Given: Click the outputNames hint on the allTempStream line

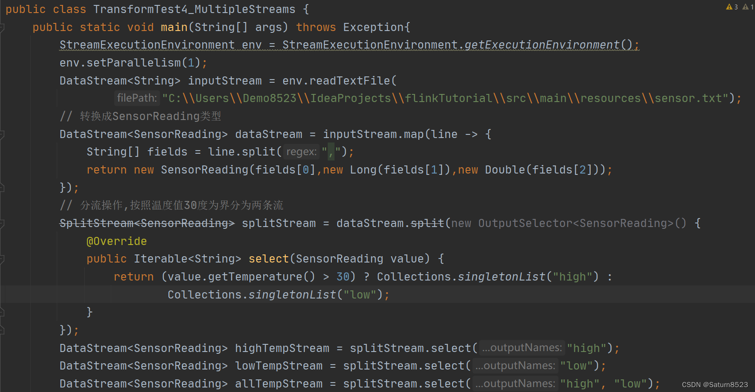Looking at the screenshot, I should coord(515,383).
